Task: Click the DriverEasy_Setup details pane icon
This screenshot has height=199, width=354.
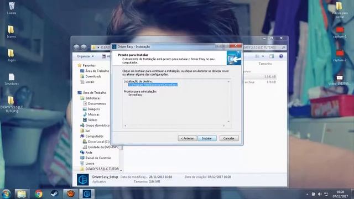Action: [x=82, y=180]
